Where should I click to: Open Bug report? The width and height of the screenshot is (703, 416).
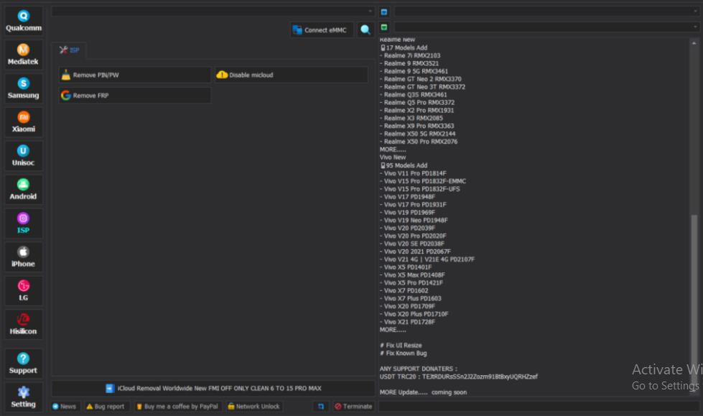106,406
